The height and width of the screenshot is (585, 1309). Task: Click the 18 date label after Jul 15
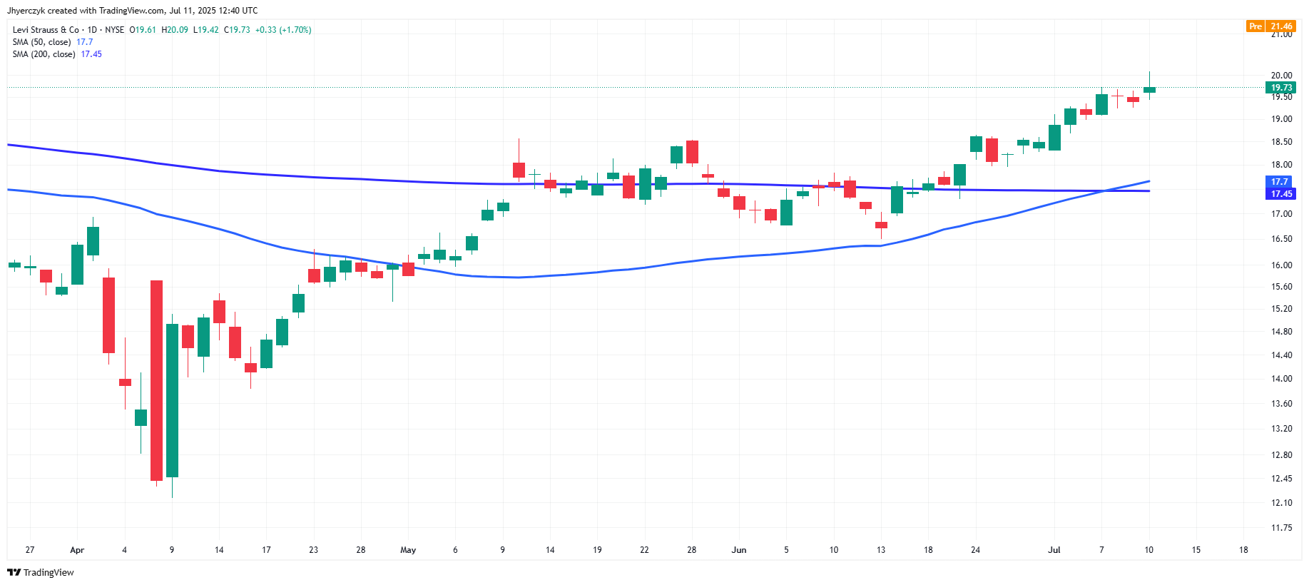point(1243,550)
